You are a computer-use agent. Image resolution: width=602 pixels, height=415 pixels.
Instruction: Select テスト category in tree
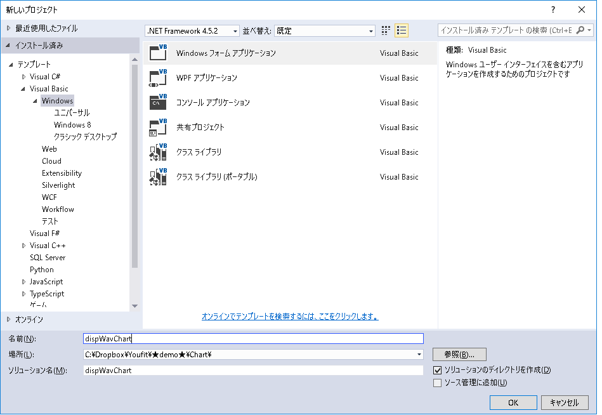point(50,221)
